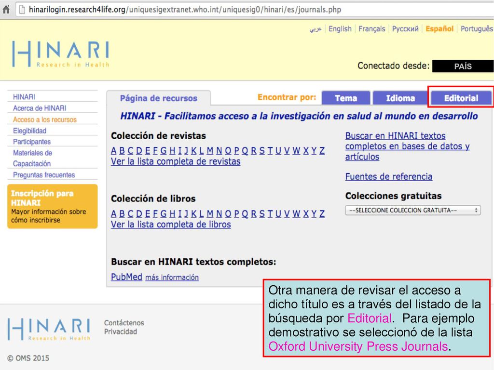This screenshot has height=370, width=494.
Task: Open books list letter S
Action: pyautogui.click(x=262, y=214)
